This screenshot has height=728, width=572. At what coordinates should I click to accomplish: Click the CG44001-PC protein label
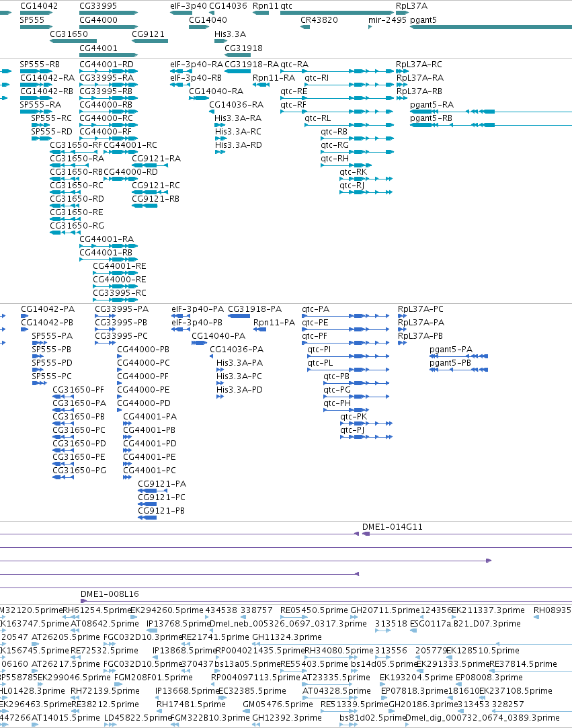coord(149,471)
